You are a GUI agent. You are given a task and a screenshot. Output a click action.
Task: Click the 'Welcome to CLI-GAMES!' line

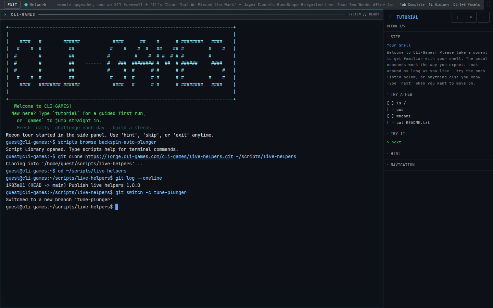[x=43, y=106]
